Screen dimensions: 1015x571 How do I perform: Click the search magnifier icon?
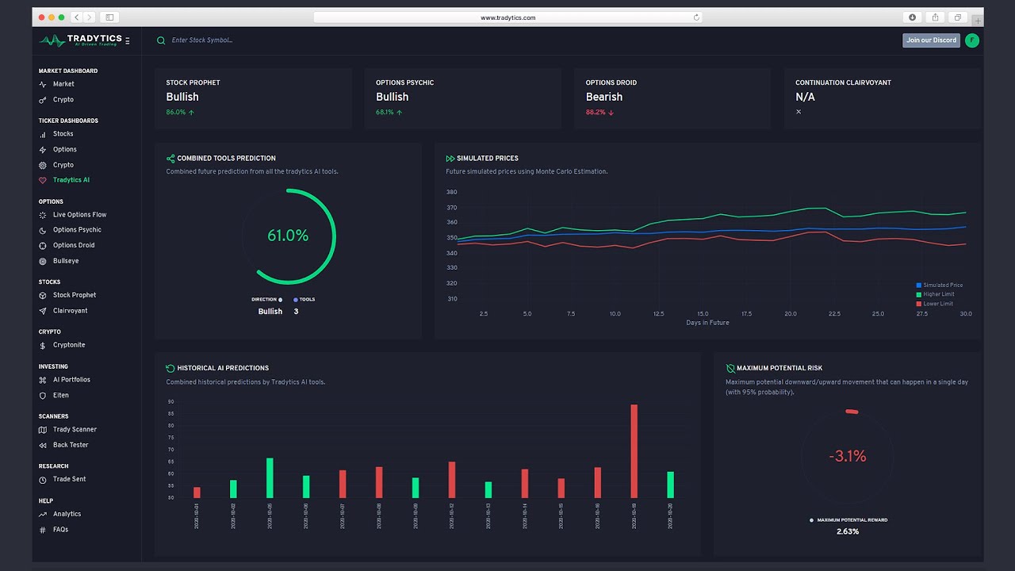tap(161, 40)
